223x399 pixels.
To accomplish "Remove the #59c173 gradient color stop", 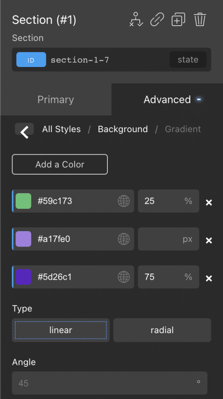I will pos(209,203).
